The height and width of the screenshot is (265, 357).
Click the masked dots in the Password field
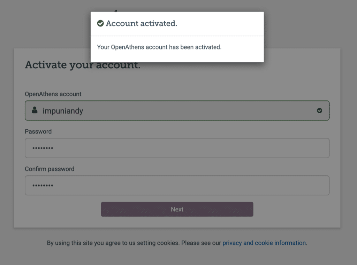[43, 148]
